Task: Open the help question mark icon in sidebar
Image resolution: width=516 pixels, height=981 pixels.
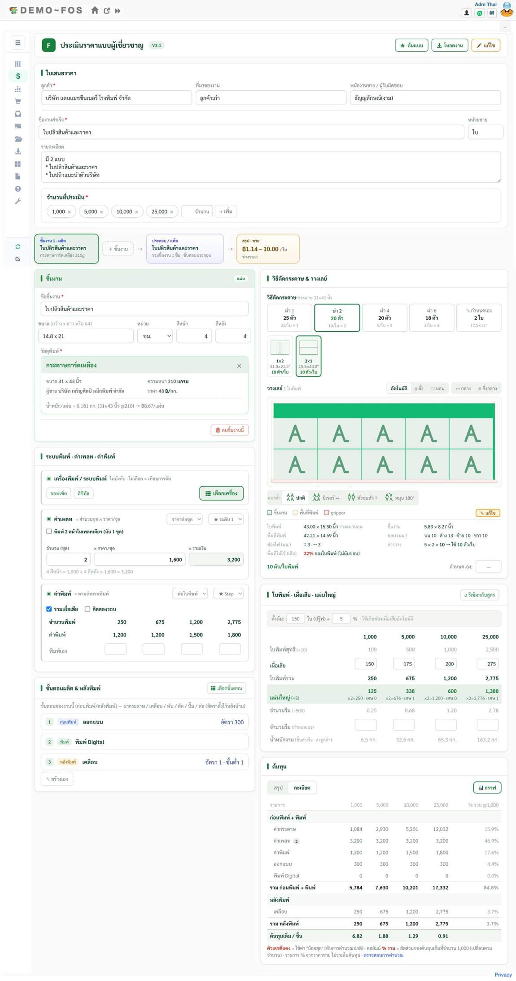Action: pyautogui.click(x=18, y=189)
